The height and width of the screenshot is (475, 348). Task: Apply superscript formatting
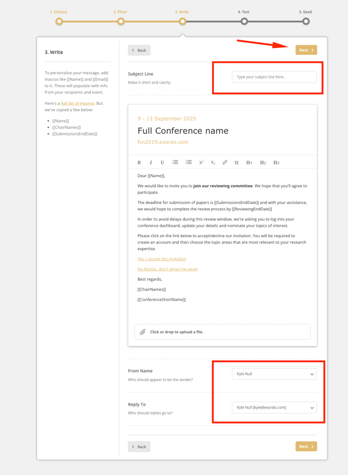(x=202, y=162)
